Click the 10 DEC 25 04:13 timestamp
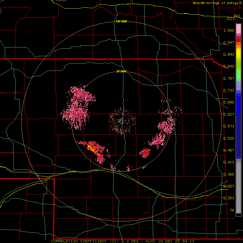This screenshot has width=243, height=243. [176, 241]
